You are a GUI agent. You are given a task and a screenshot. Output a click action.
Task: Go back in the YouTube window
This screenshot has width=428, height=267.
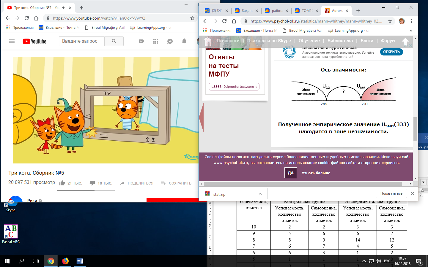tap(8, 18)
